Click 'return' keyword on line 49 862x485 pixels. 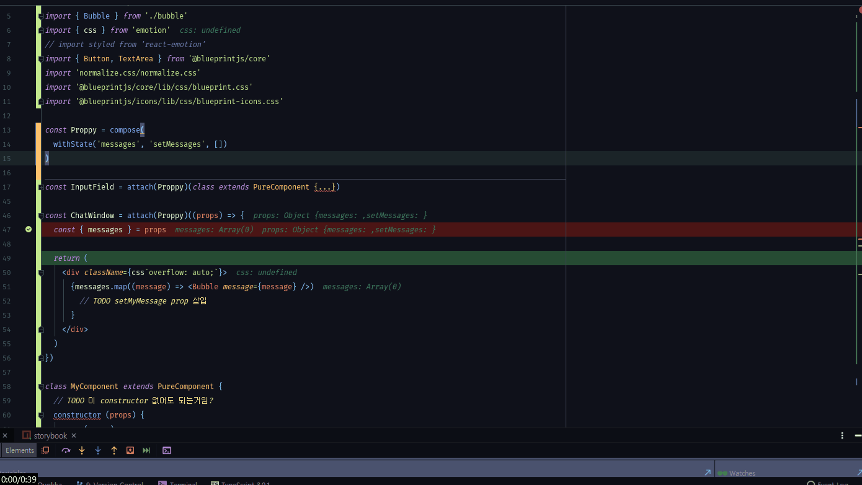tap(66, 258)
